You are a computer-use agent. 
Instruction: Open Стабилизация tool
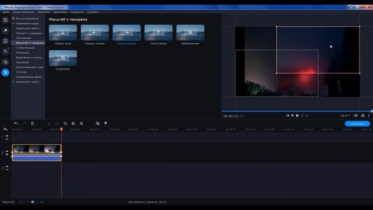25,48
